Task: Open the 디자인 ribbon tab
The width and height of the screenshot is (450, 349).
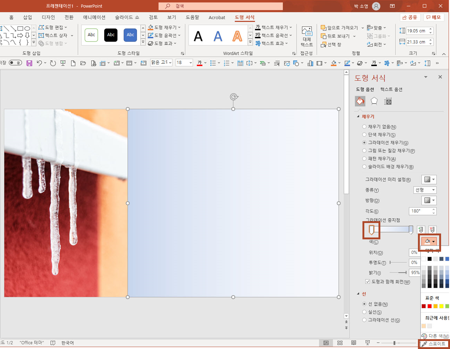Action: [48, 17]
